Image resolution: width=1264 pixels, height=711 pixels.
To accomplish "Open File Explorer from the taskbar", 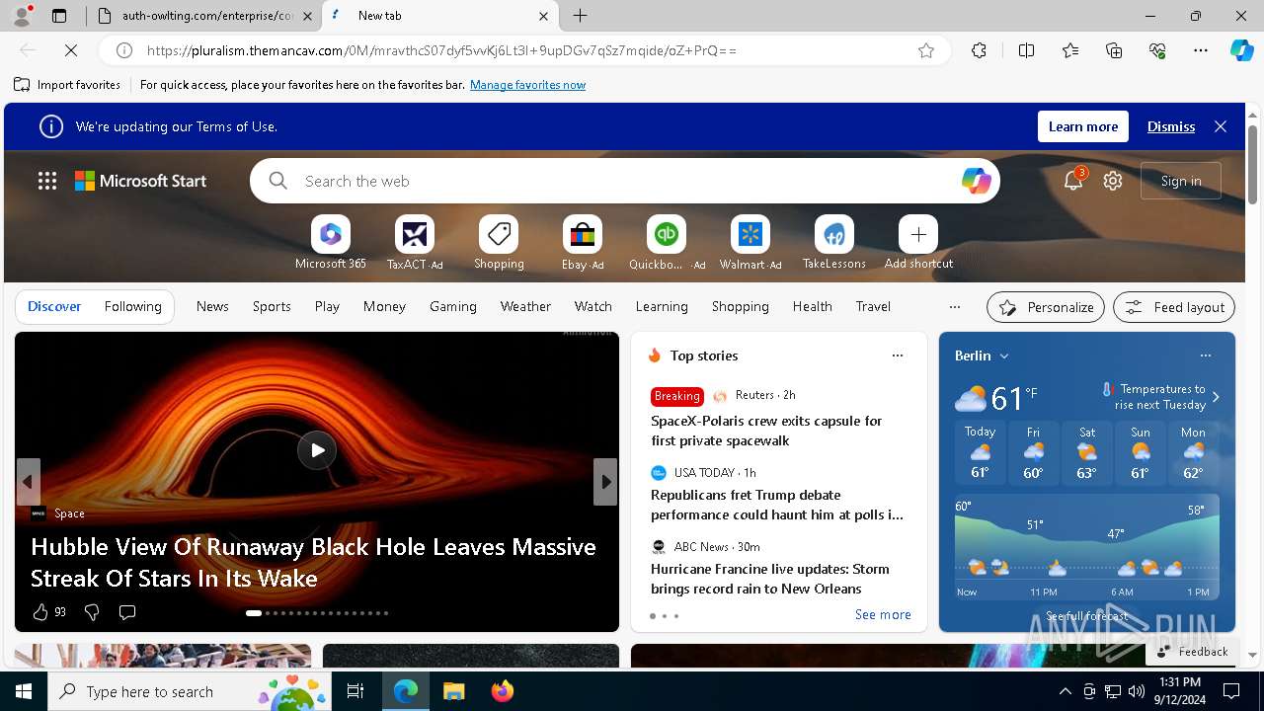I will click(454, 691).
